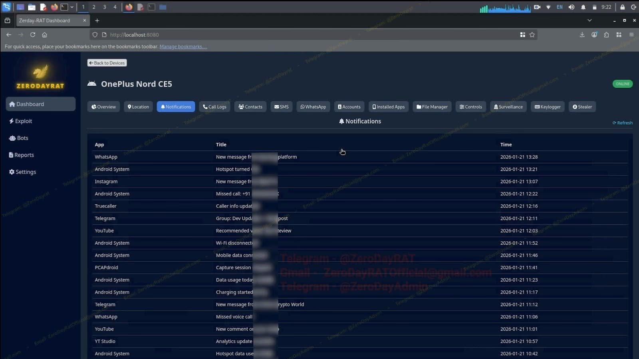Click the browser home icon
The width and height of the screenshot is (639, 359).
click(44, 35)
